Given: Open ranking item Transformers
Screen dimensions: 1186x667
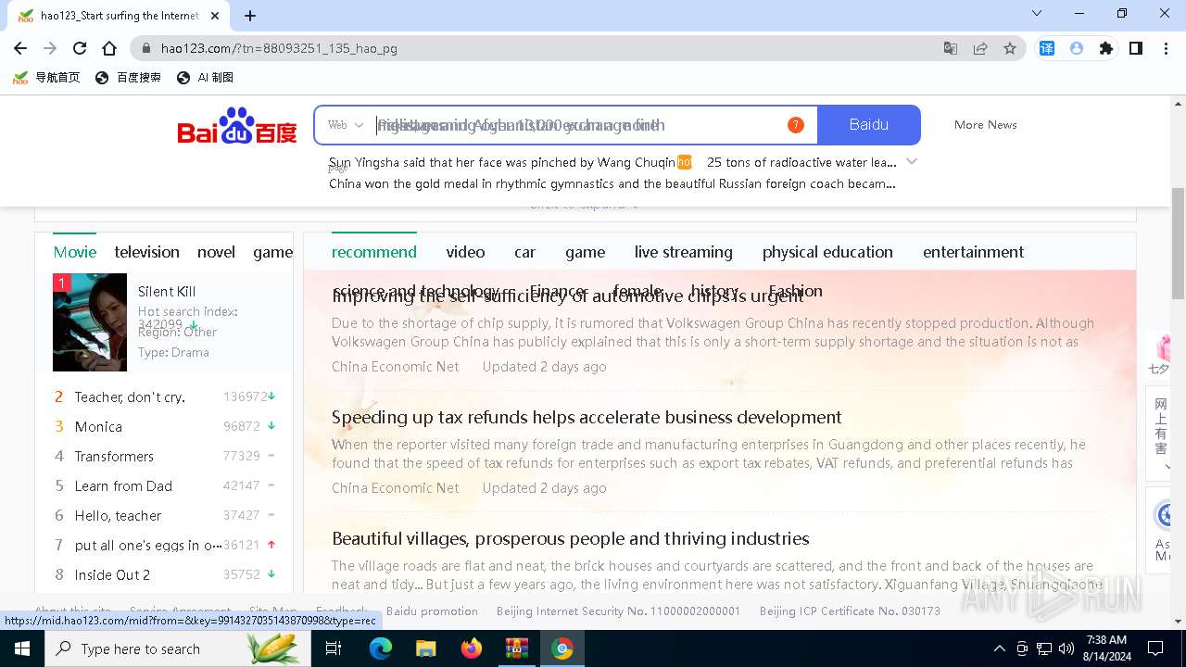Looking at the screenshot, I should click(114, 456).
